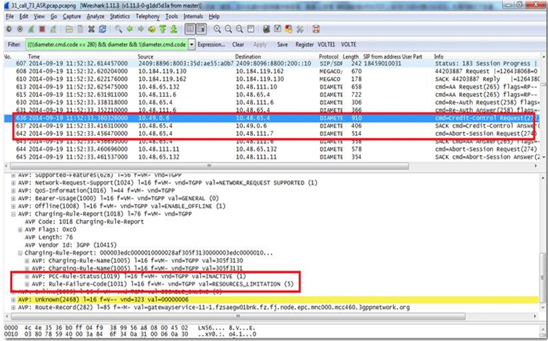
Task: Open preferences wrench icon
Action: click(300, 30)
